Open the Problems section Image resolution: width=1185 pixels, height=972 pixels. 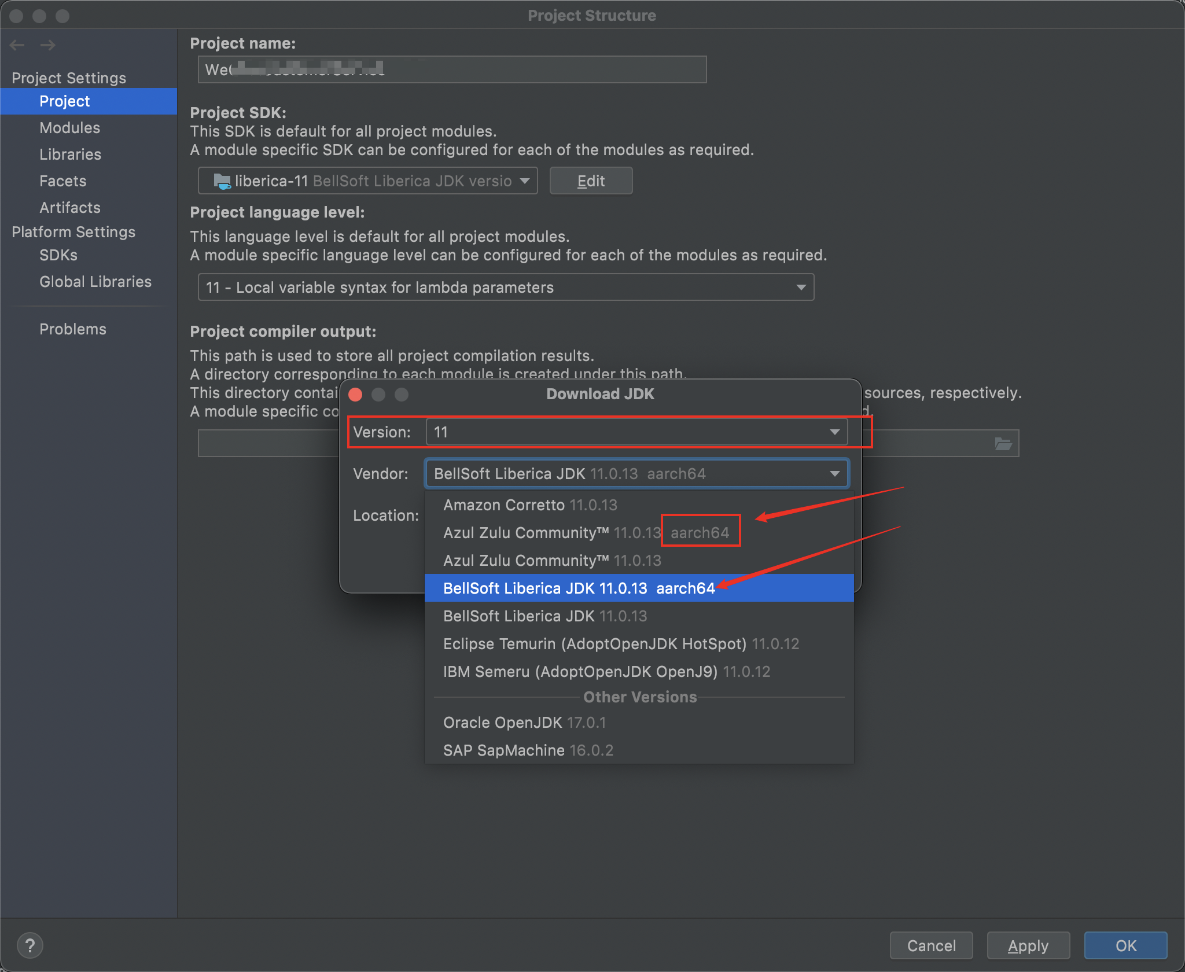click(x=73, y=329)
